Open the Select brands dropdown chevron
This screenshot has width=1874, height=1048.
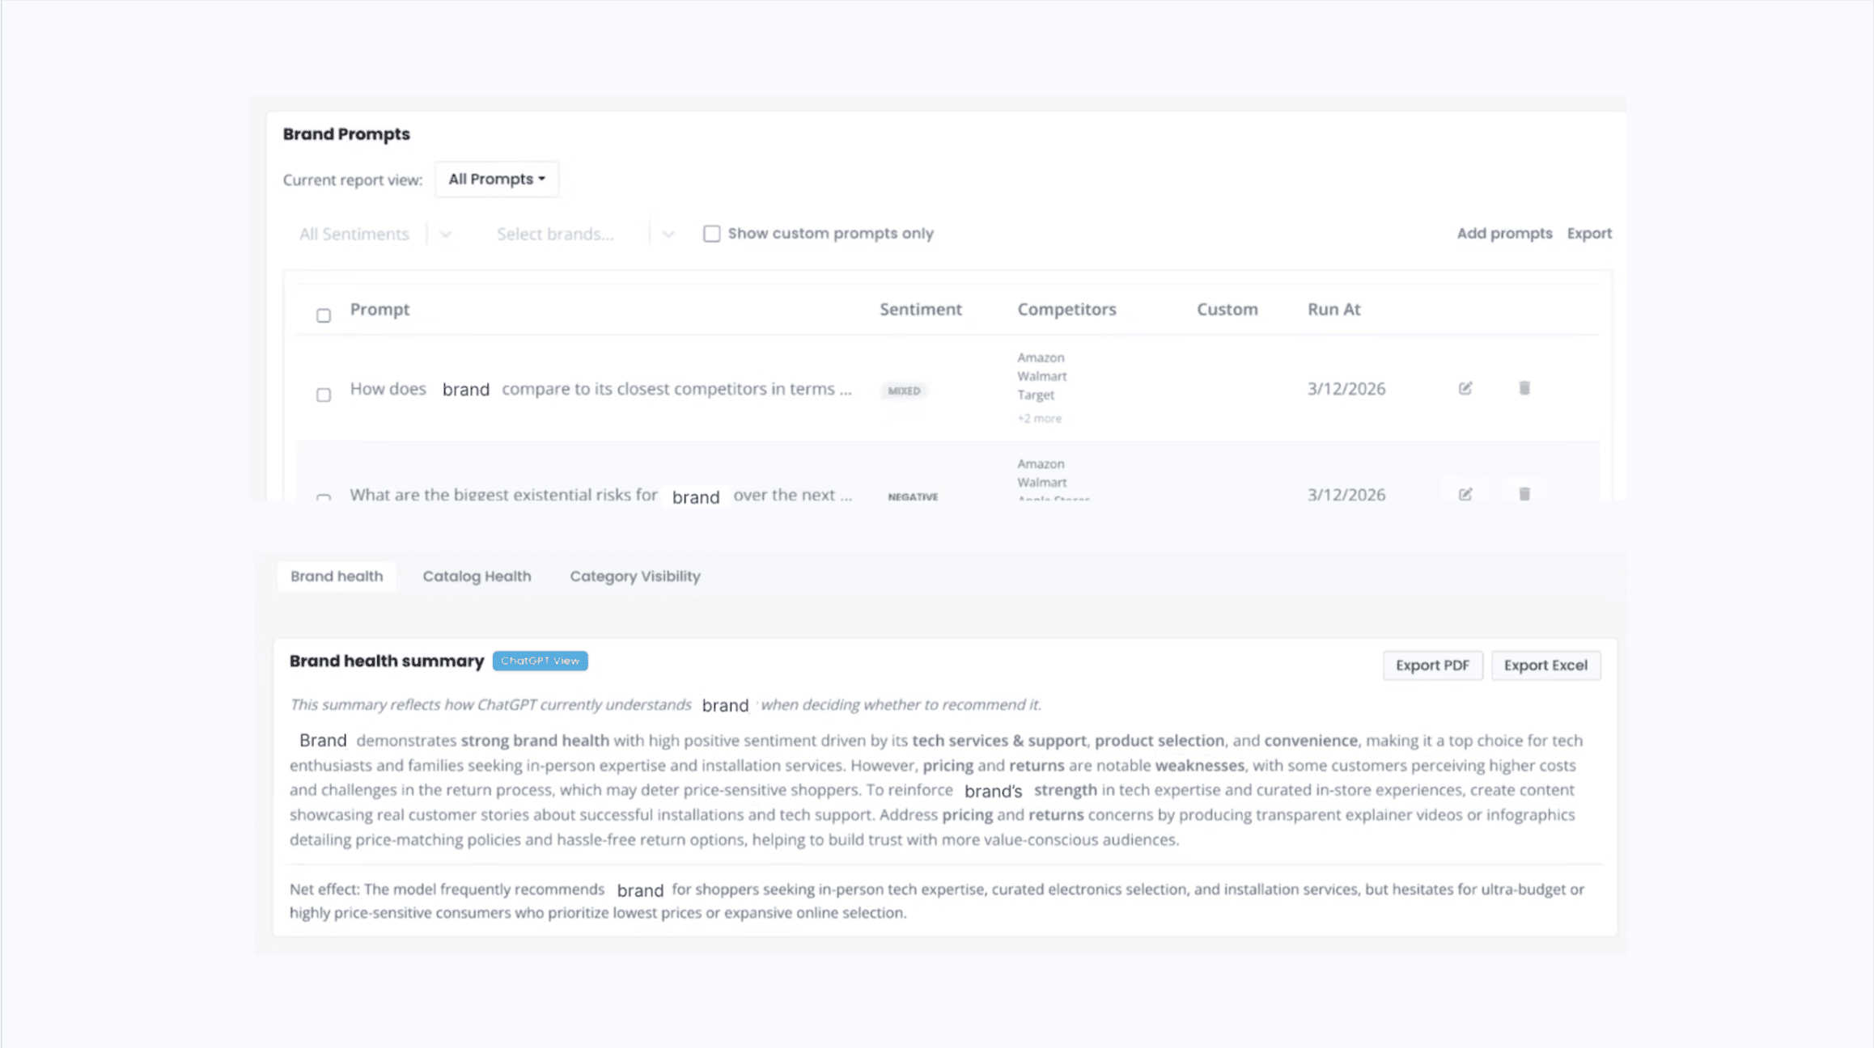[668, 235]
